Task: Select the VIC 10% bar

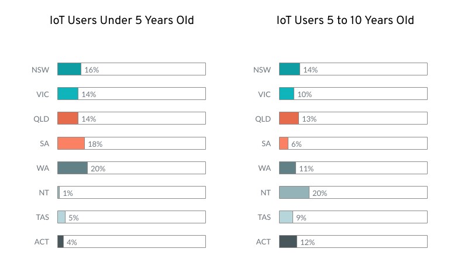Action: click(x=287, y=94)
